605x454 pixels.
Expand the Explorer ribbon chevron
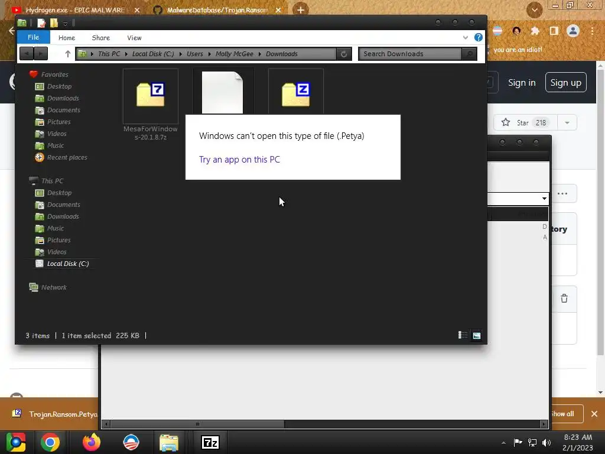[466, 37]
